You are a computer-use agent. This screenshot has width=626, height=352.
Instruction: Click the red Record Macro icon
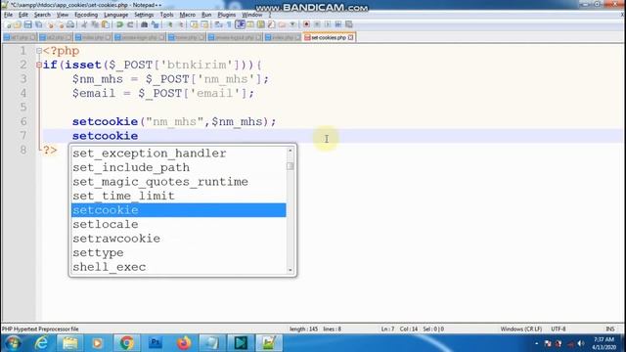(x=306, y=24)
